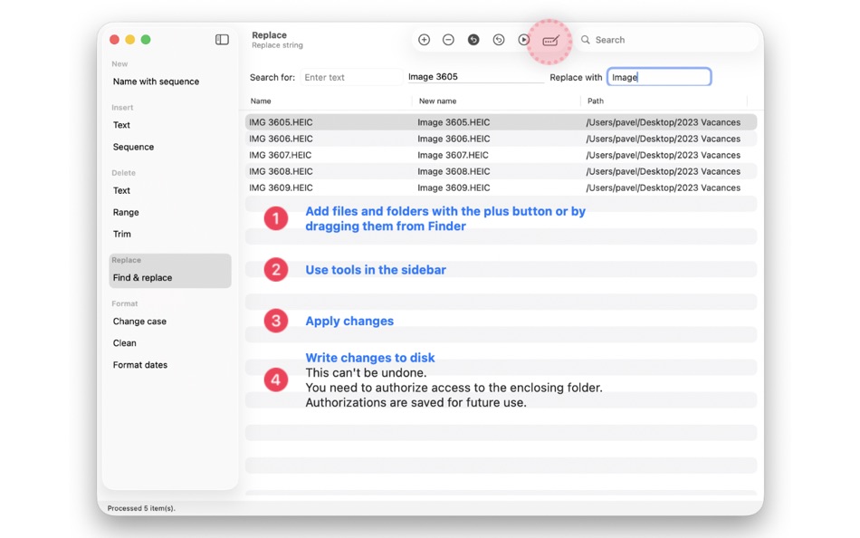The width and height of the screenshot is (860, 538).
Task: Choose 'Change case' under Format
Action: pos(139,321)
